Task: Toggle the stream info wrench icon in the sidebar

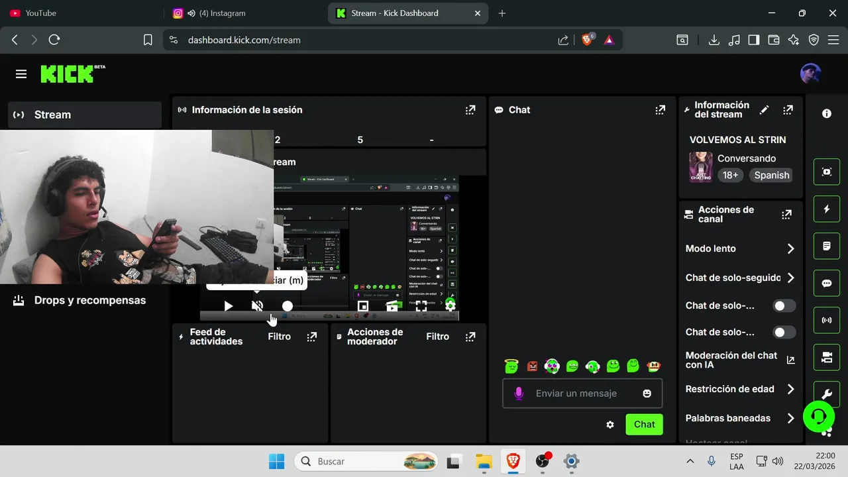Action: tap(827, 394)
